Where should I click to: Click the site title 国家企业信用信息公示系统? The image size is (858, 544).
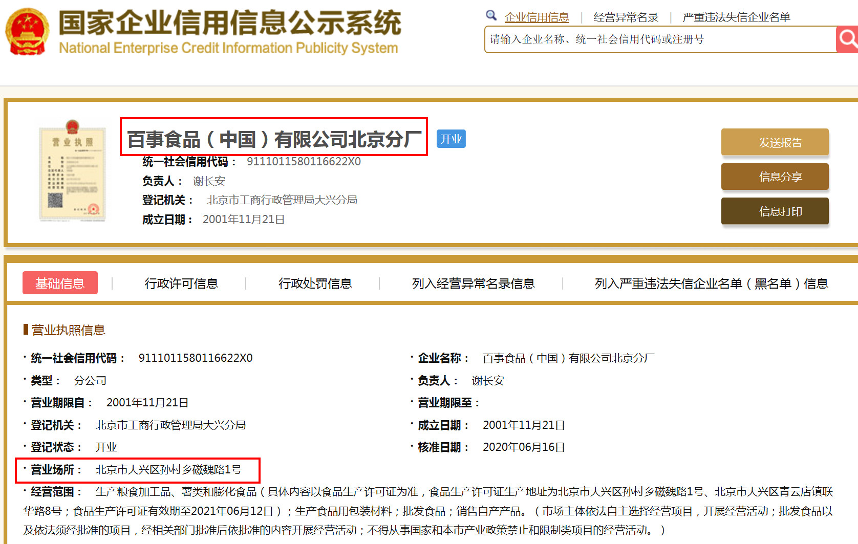click(x=230, y=23)
